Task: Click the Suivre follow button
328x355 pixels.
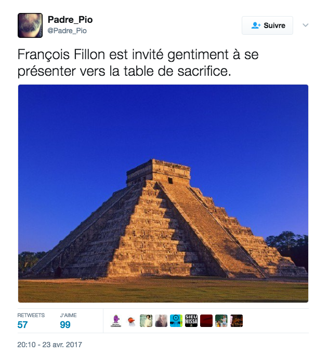Action: (x=267, y=25)
